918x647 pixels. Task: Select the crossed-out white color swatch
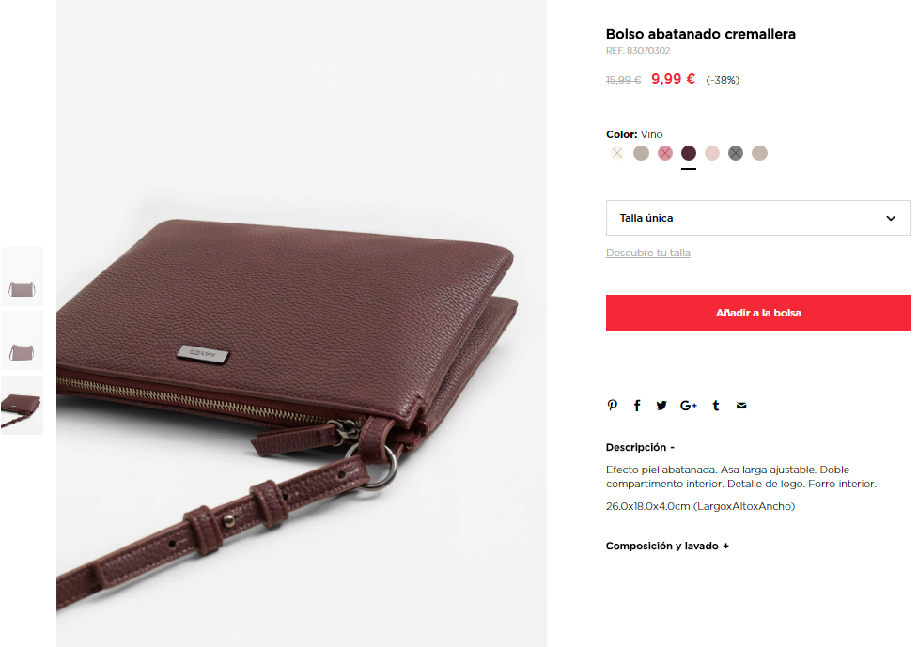pos(617,153)
